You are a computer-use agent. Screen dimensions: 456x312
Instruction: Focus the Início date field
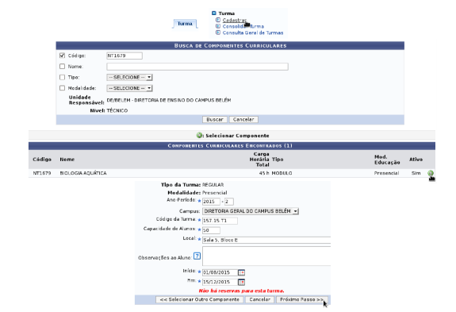pyautogui.click(x=220, y=272)
